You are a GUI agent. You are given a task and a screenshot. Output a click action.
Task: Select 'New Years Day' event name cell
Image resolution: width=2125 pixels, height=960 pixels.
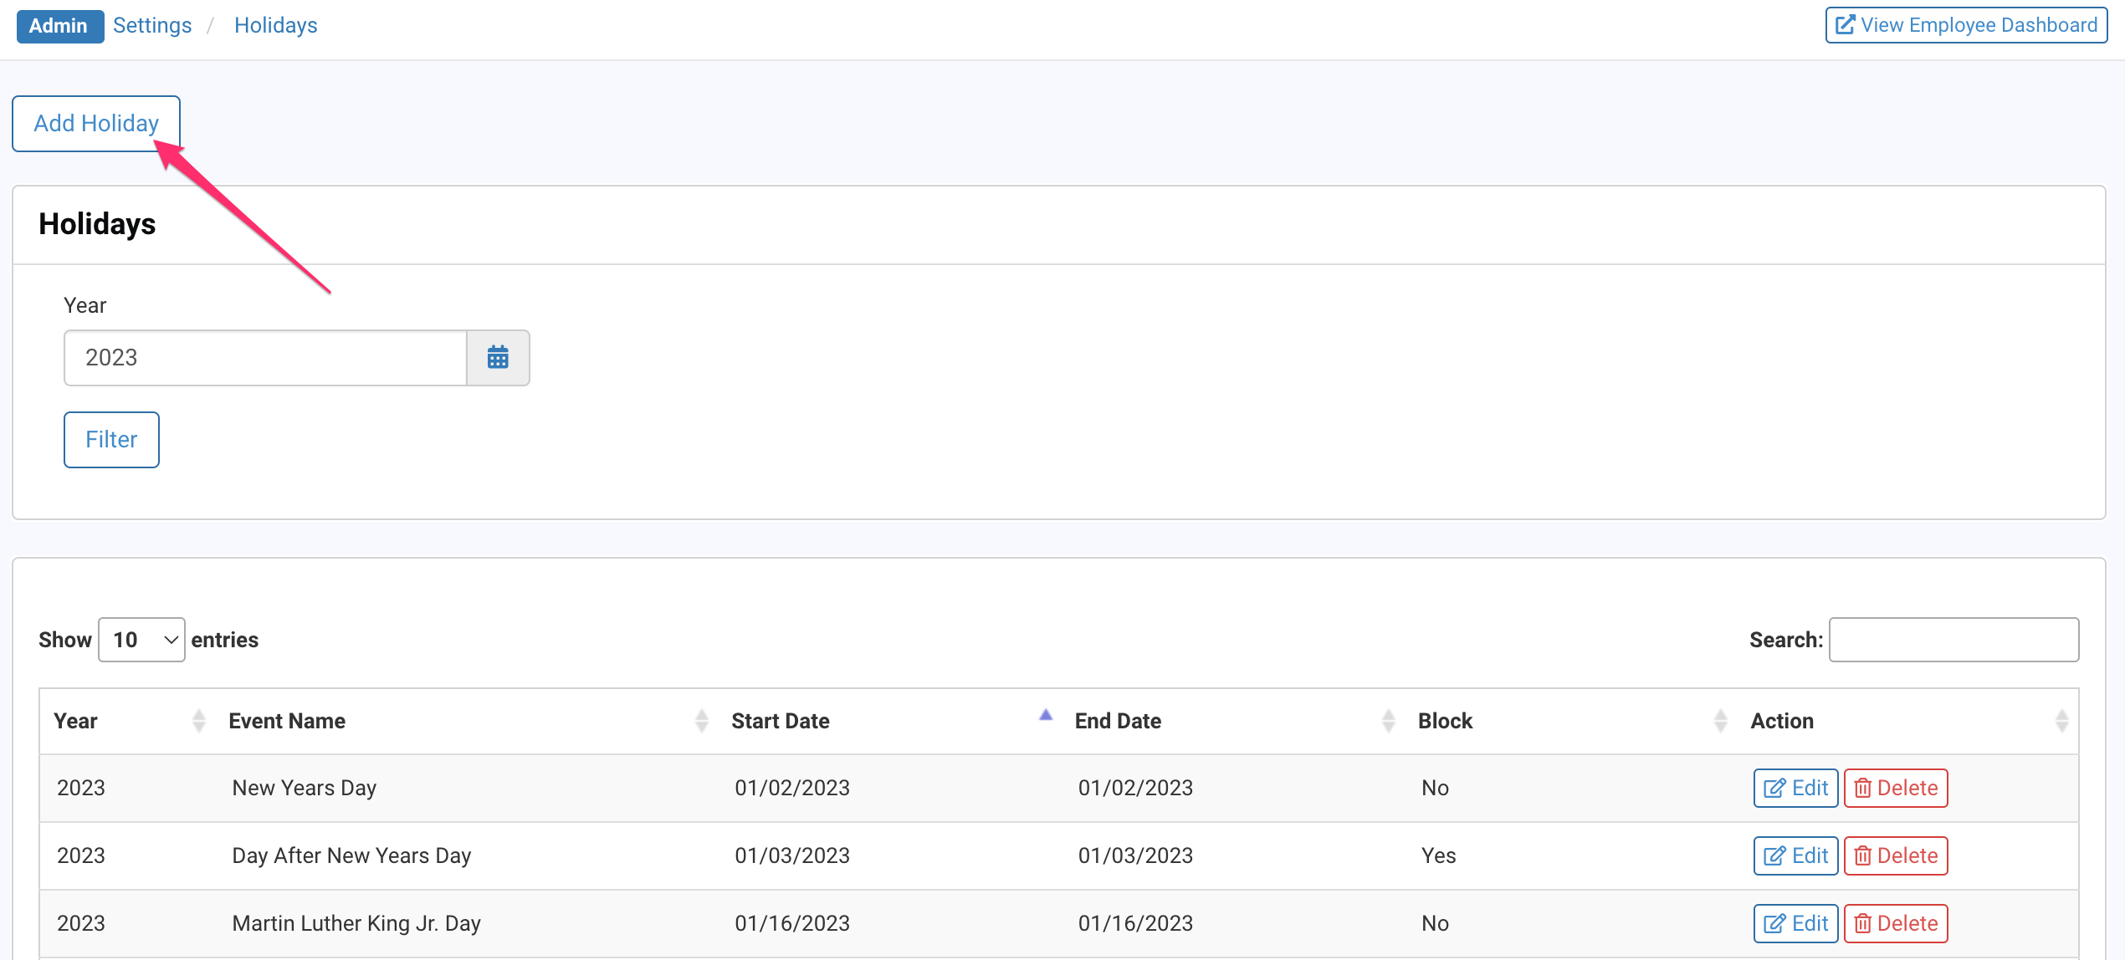(x=305, y=788)
